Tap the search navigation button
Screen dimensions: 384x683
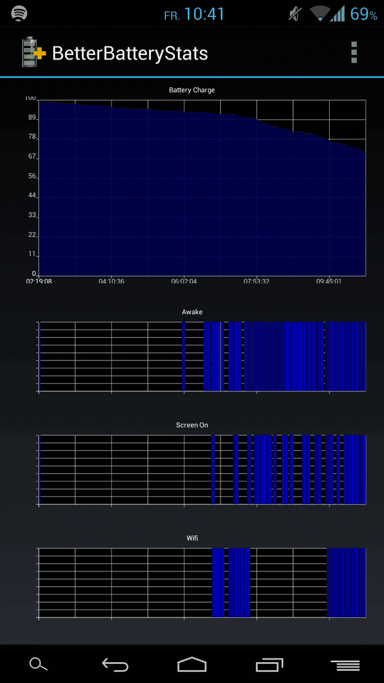pyautogui.click(x=39, y=664)
